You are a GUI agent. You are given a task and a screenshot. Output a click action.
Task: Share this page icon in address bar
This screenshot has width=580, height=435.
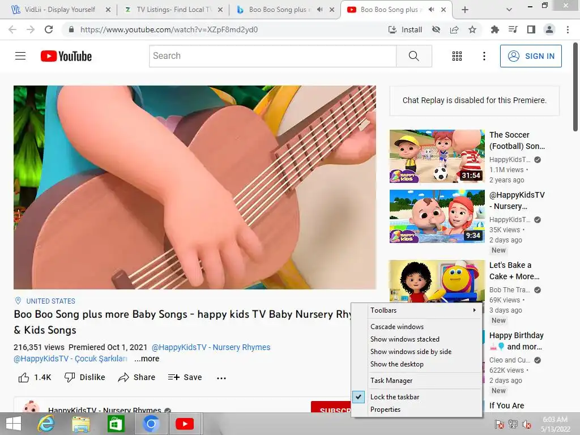click(x=454, y=29)
